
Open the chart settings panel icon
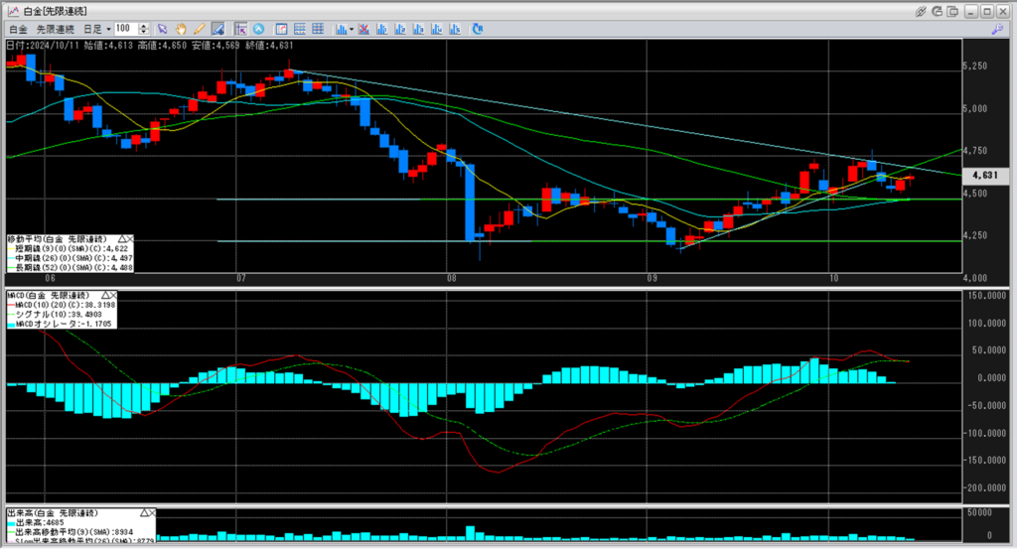(x=281, y=29)
